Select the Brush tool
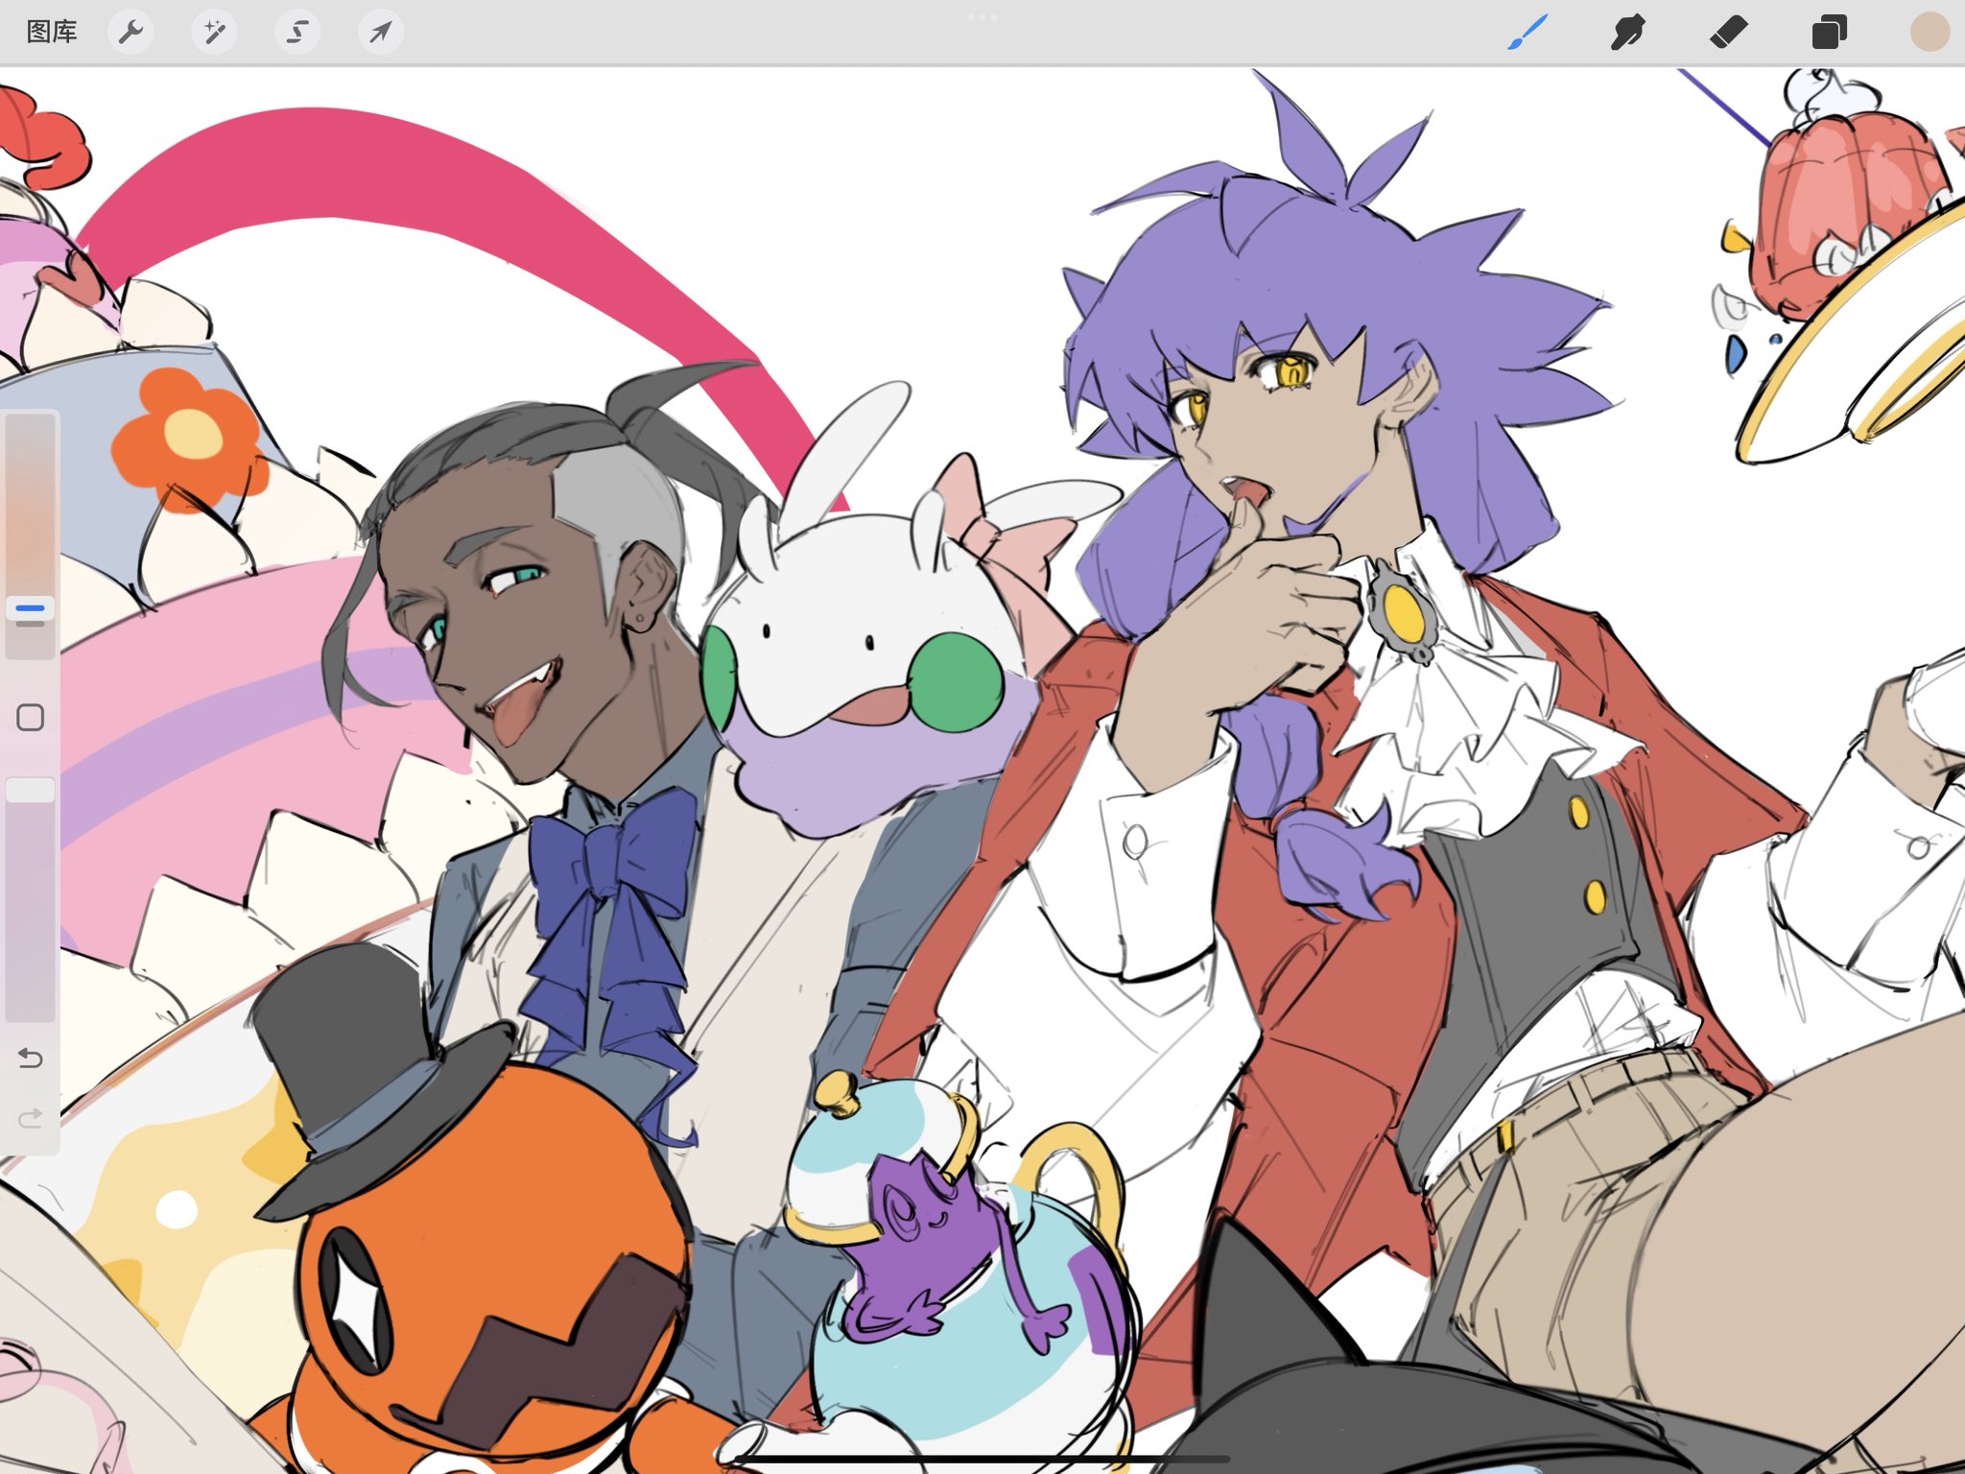Image resolution: width=1965 pixels, height=1474 pixels. (1528, 33)
